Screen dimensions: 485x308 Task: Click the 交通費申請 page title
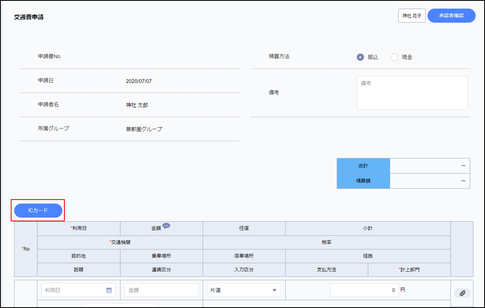[x=29, y=17]
